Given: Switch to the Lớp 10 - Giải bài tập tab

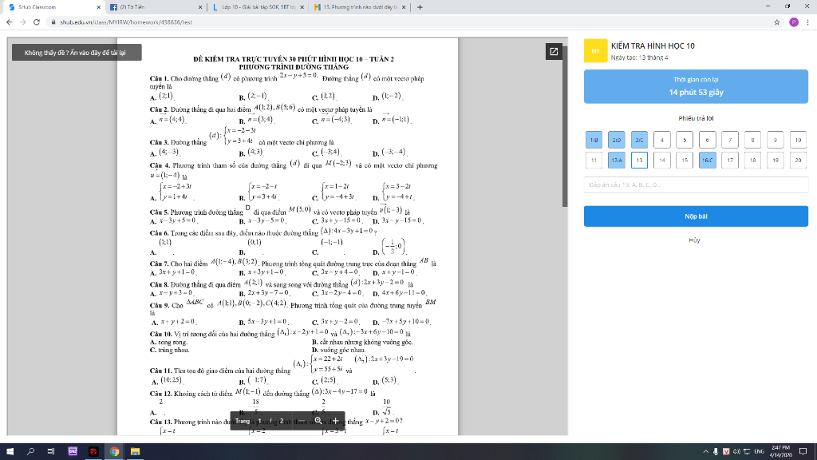Looking at the screenshot, I should [x=257, y=7].
